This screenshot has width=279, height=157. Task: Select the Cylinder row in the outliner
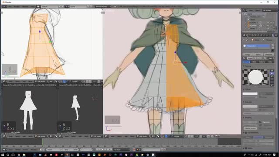pyautogui.click(x=253, y=26)
